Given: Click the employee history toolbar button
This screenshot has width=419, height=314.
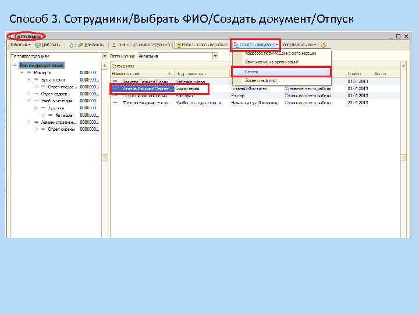Looking at the screenshot, I should pos(203,45).
